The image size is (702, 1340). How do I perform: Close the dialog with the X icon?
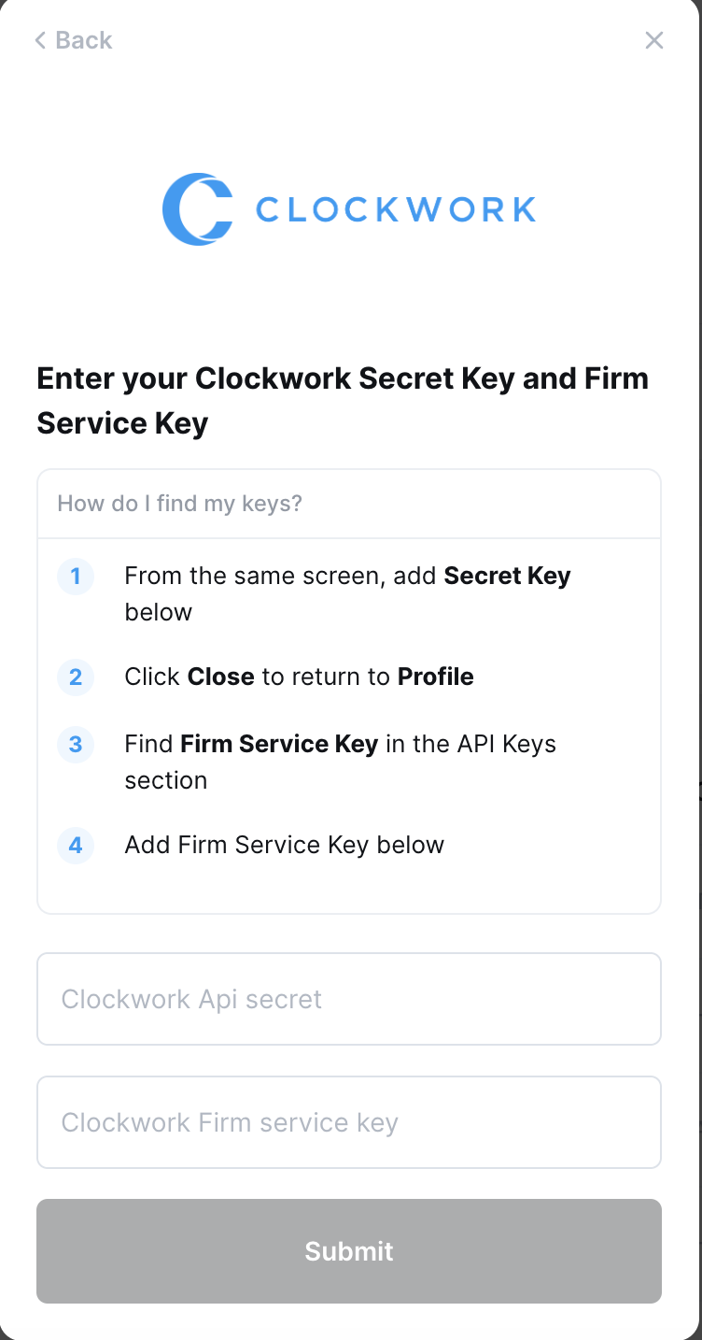654,40
